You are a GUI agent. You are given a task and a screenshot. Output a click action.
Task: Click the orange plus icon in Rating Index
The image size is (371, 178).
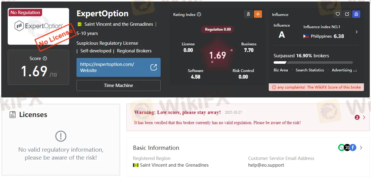coord(258,14)
